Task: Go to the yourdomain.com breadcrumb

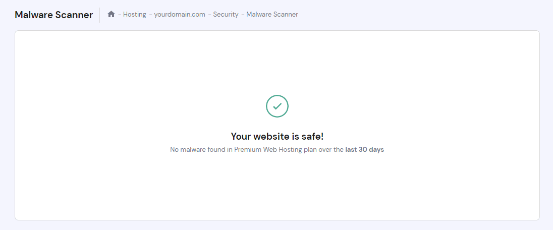Action: (x=180, y=15)
